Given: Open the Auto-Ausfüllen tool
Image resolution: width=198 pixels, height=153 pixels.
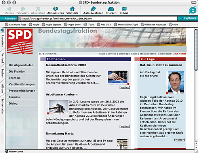Looking at the screenshot, I should pos(93,9).
